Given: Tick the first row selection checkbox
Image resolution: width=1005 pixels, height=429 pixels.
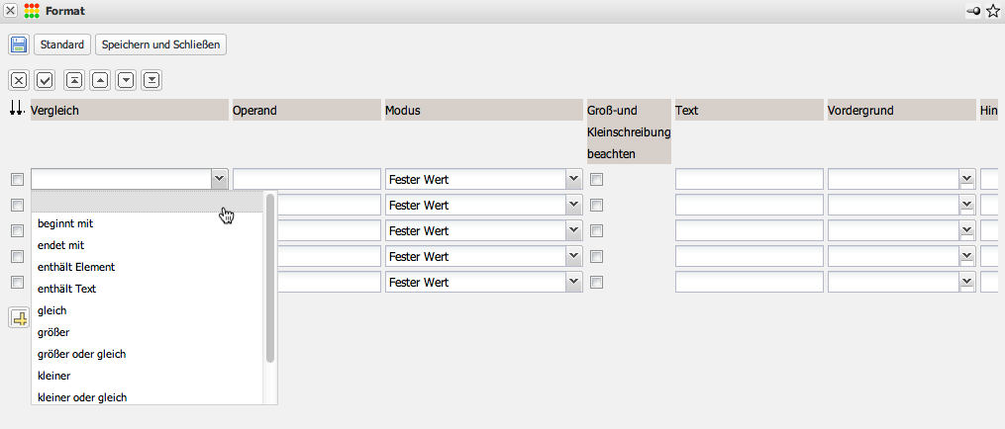Looking at the screenshot, I should click(17, 180).
